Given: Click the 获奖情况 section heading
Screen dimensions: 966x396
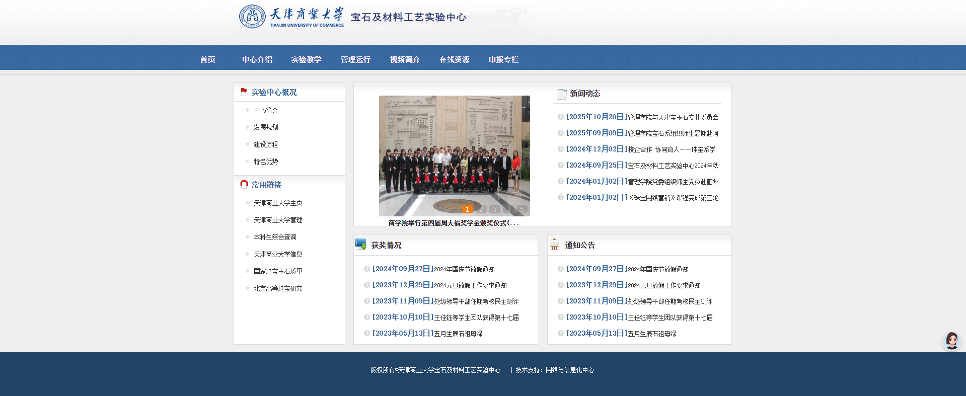Looking at the screenshot, I should pyautogui.click(x=386, y=245).
